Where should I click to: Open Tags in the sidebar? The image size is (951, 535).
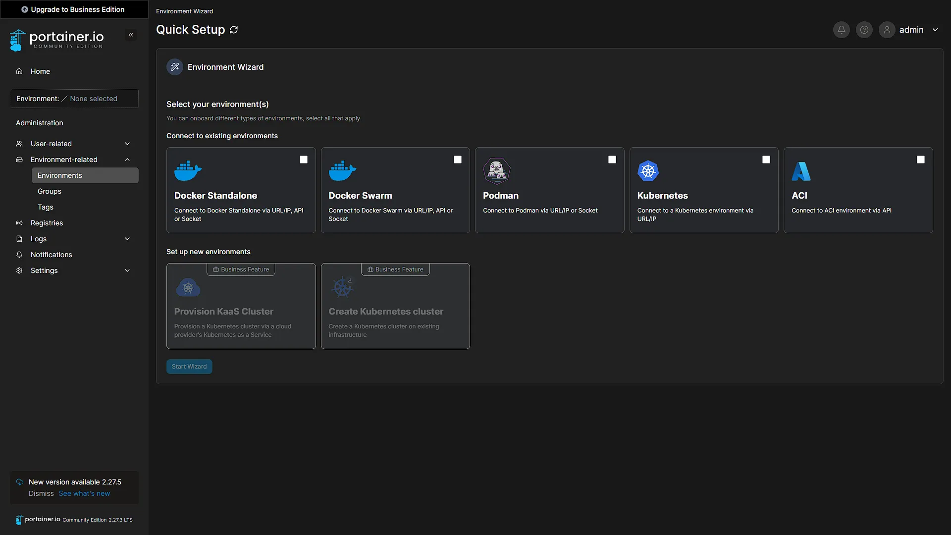[85, 207]
